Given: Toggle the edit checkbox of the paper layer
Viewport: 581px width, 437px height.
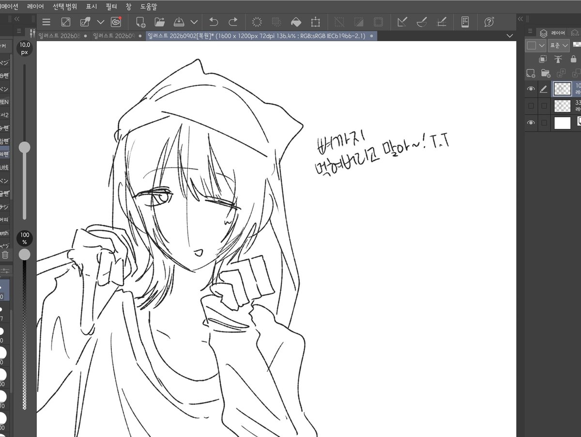Looking at the screenshot, I should pyautogui.click(x=544, y=123).
